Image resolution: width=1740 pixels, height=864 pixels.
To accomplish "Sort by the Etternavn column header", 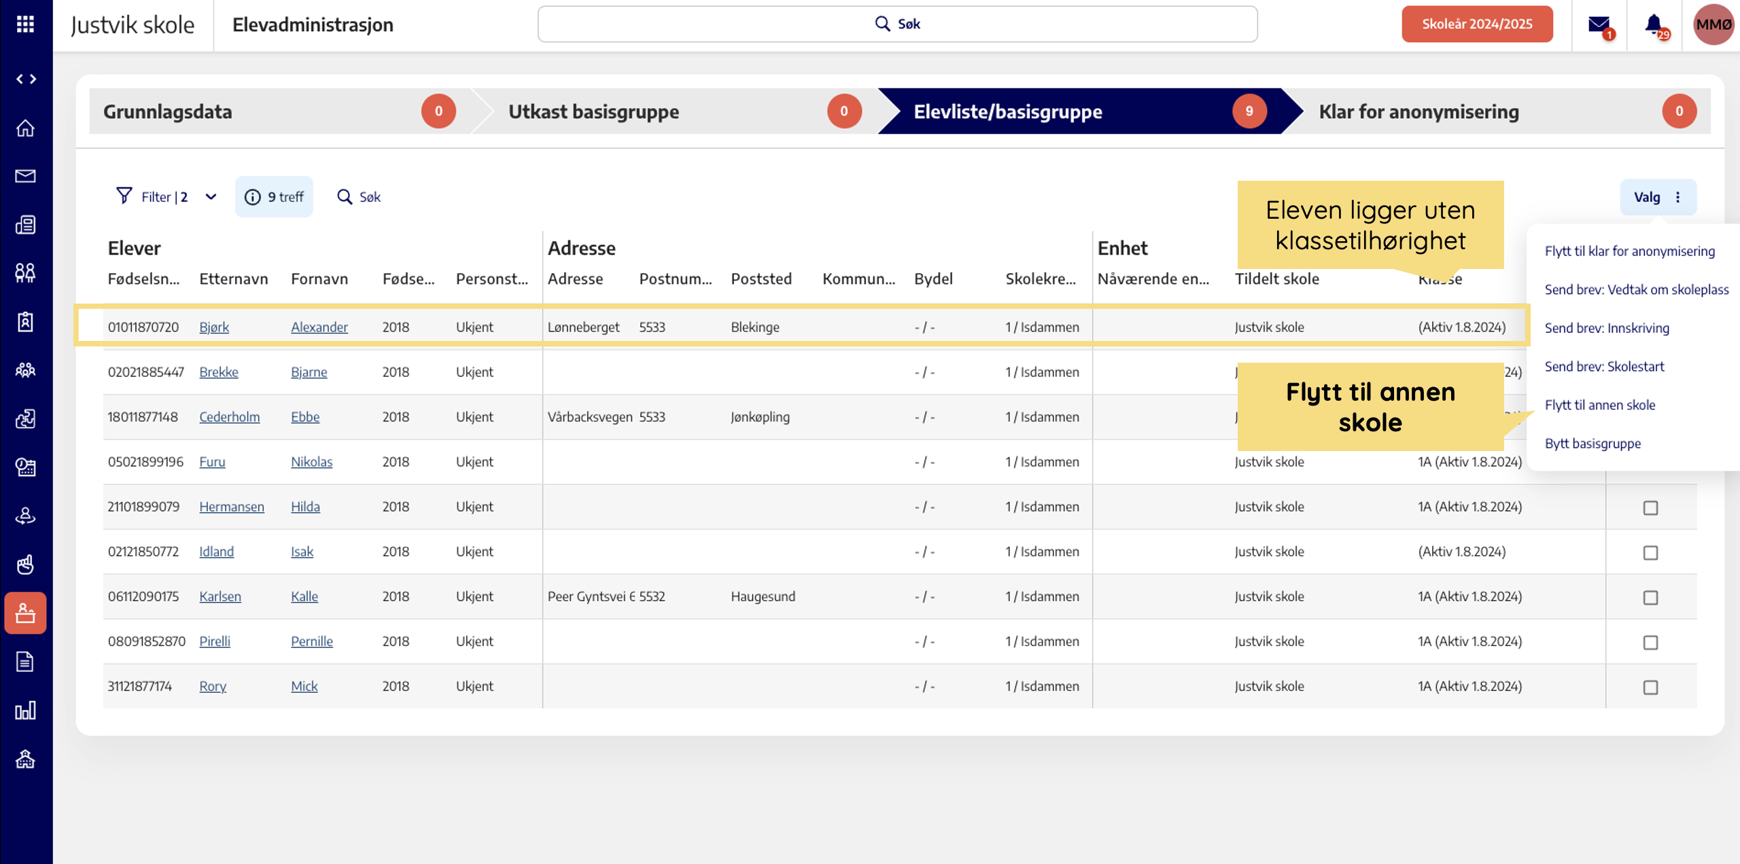I will (233, 278).
